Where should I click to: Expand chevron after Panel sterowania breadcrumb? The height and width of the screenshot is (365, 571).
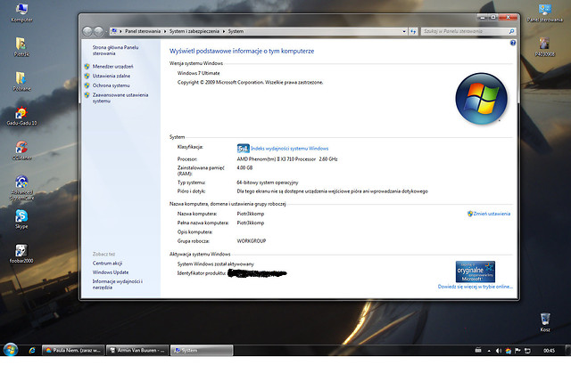pyautogui.click(x=165, y=31)
